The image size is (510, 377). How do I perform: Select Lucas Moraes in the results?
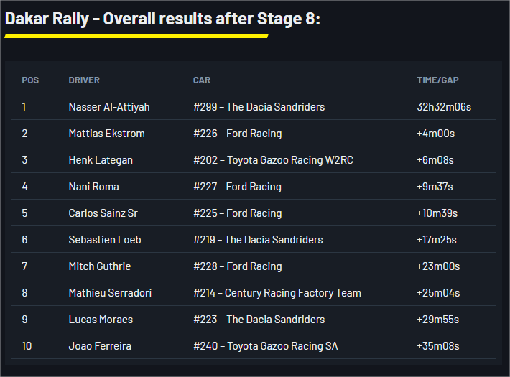pos(101,320)
